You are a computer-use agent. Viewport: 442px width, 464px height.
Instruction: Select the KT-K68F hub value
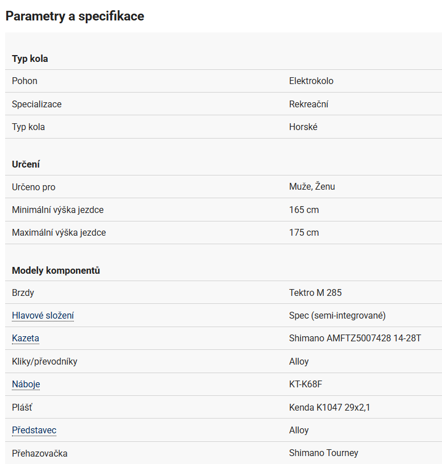point(306,384)
